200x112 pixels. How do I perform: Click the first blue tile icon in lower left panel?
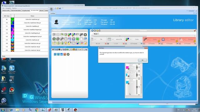click(55, 54)
